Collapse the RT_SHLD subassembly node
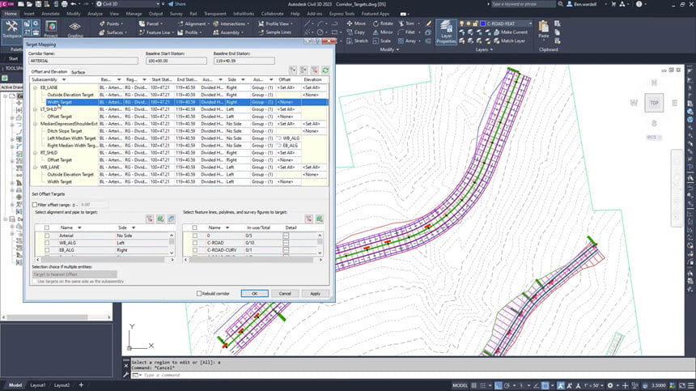 pos(35,153)
